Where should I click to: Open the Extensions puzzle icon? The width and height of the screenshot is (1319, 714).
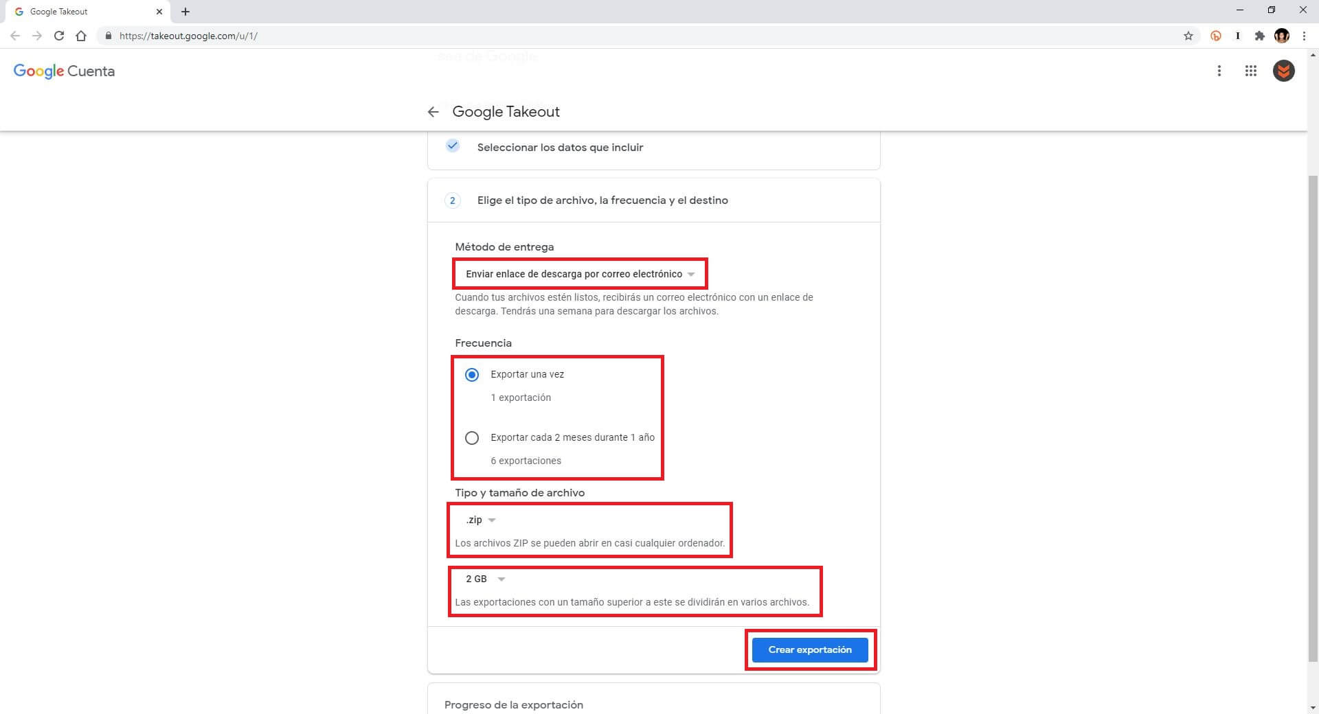(x=1259, y=36)
